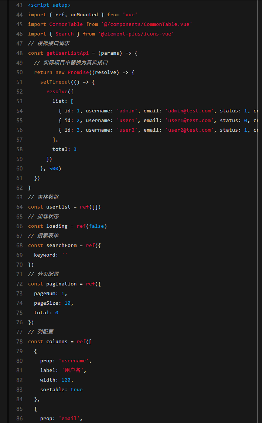Place cursor on the 'script setup' tag
The width and height of the screenshot is (262, 423).
[x=49, y=5]
